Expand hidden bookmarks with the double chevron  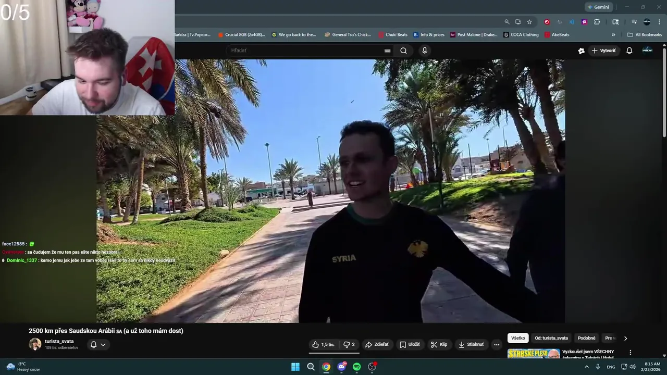click(613, 35)
